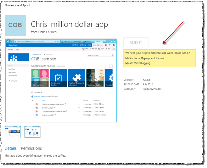This screenshot has height=168, width=207.
Task: Expand the arrow after Add Apps breadcrumb
Action: point(30,5)
